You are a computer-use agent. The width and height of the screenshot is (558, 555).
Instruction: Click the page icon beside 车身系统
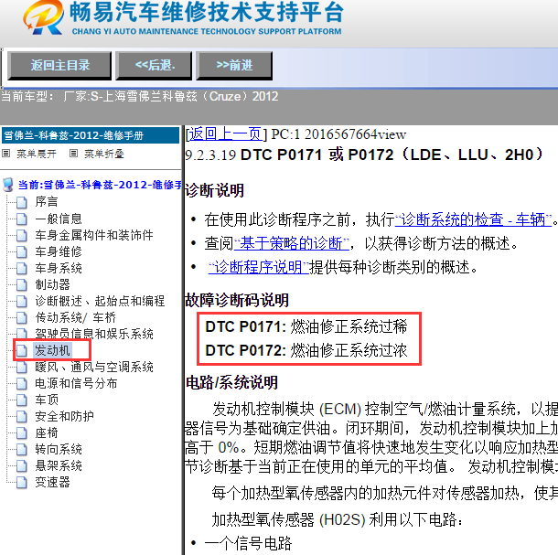click(22, 268)
